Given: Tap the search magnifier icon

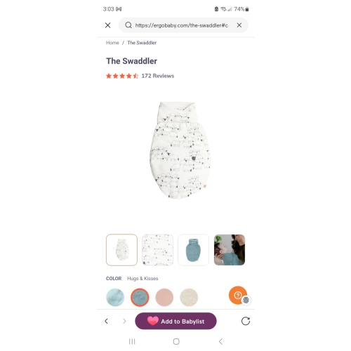Looking at the screenshot, I should pyautogui.click(x=128, y=25).
